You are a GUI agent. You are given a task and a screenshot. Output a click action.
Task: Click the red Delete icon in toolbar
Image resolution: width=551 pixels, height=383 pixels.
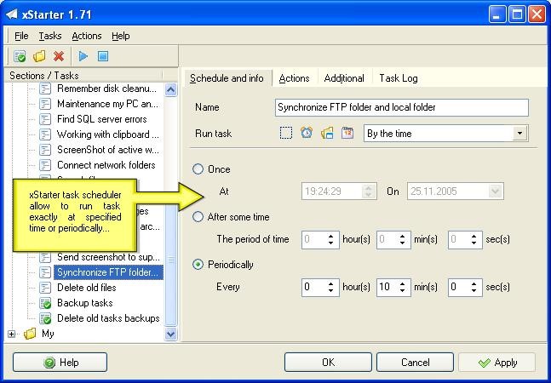[59, 57]
